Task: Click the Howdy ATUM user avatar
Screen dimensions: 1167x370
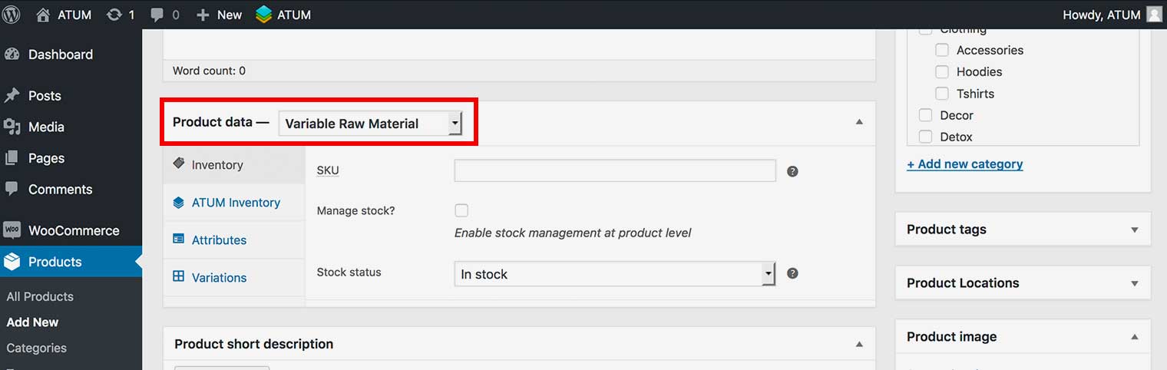Action: coord(1154,15)
